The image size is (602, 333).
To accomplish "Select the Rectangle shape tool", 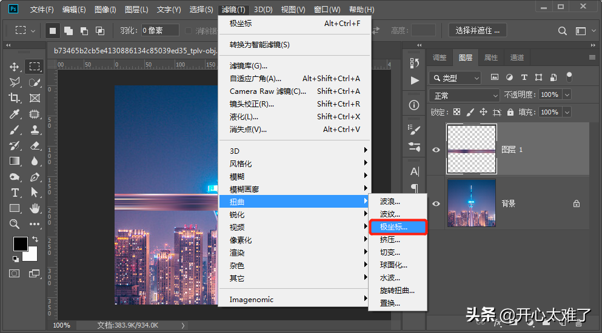I will (15, 208).
